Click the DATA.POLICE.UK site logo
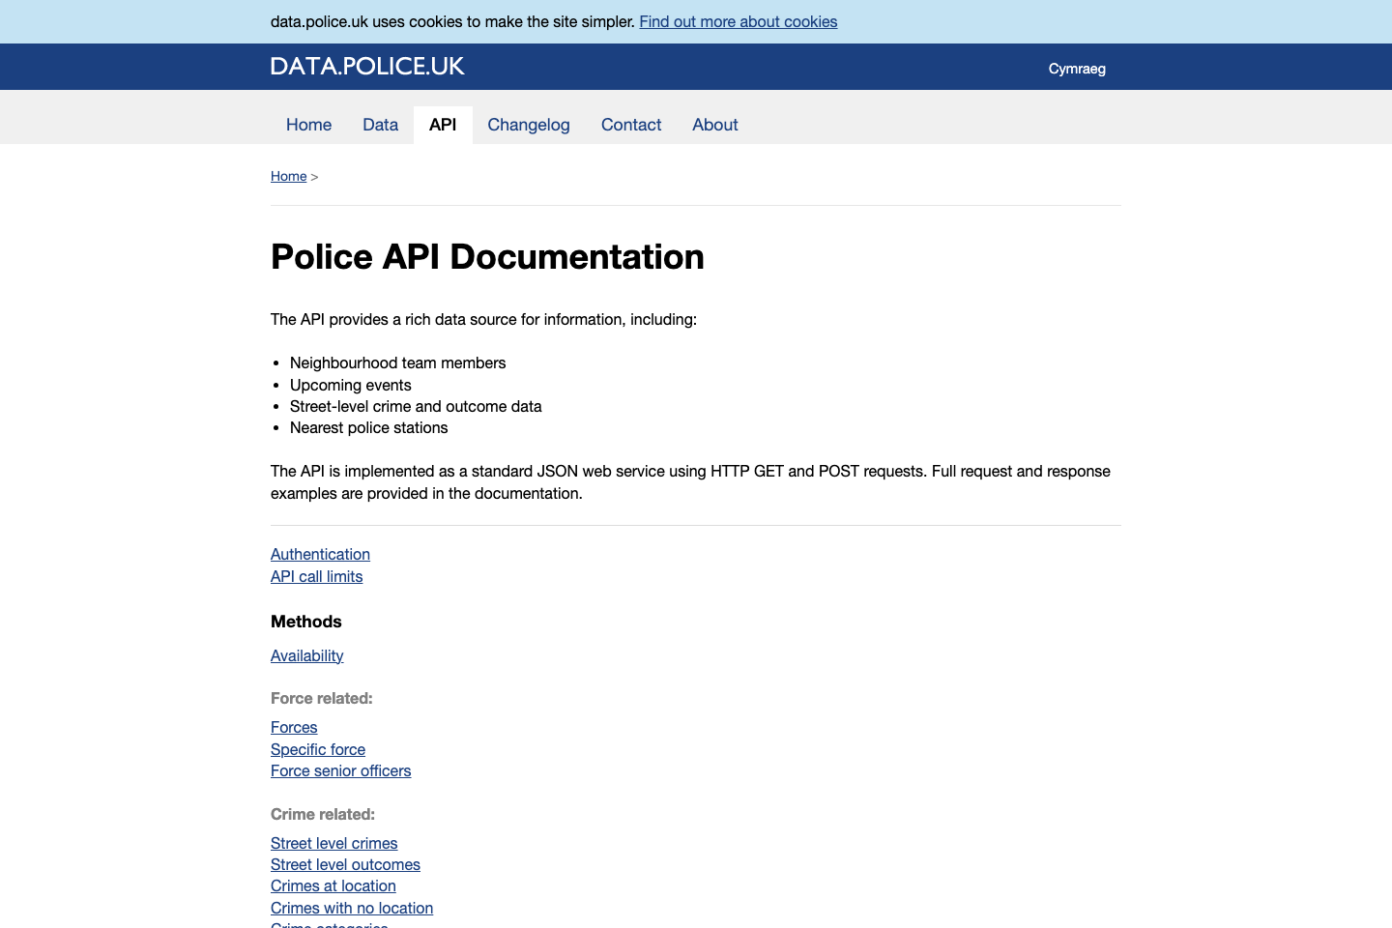This screenshot has width=1392, height=928. 367,66
